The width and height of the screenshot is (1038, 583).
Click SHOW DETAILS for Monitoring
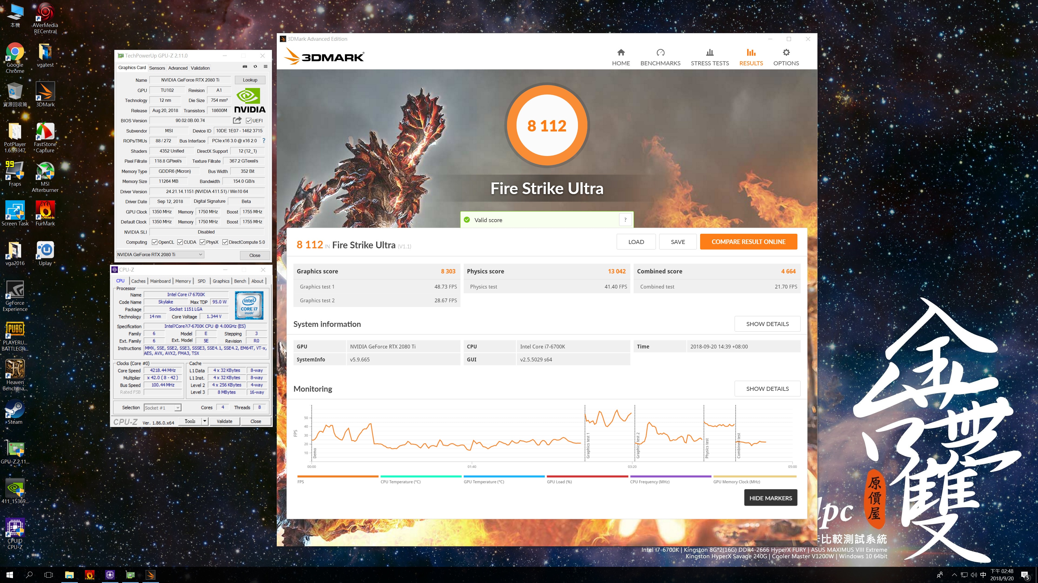point(767,389)
